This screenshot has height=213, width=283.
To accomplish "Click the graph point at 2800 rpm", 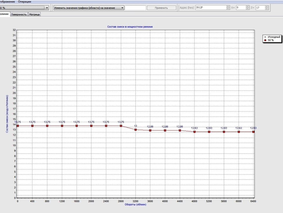I will [121, 125].
